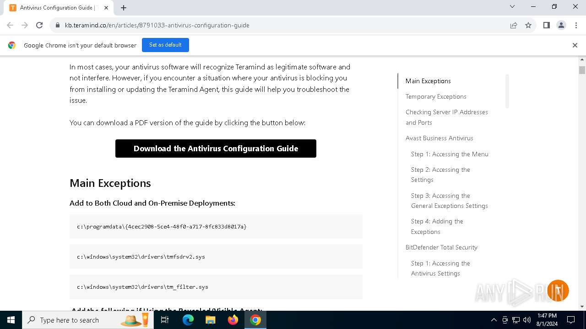Open the volume control tray icon
This screenshot has width=586, height=329.
(527, 320)
